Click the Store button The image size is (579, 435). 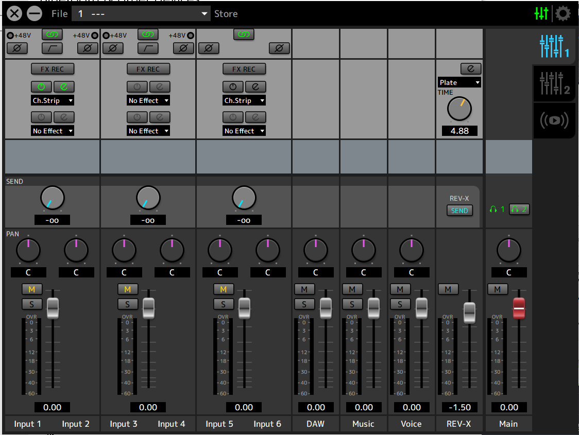pyautogui.click(x=226, y=14)
